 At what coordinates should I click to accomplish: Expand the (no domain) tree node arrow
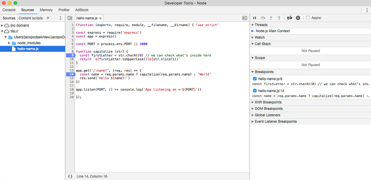2,25
